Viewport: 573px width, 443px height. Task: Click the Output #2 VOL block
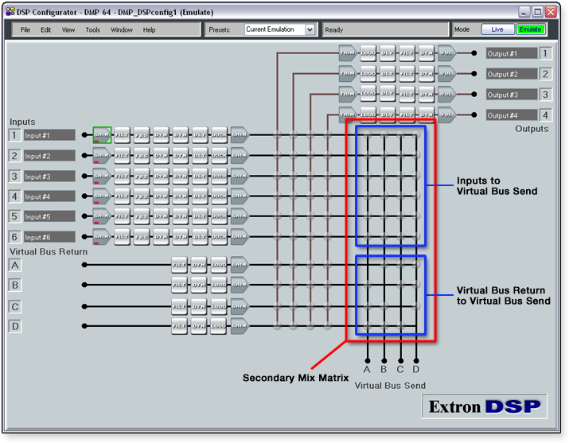click(x=446, y=74)
